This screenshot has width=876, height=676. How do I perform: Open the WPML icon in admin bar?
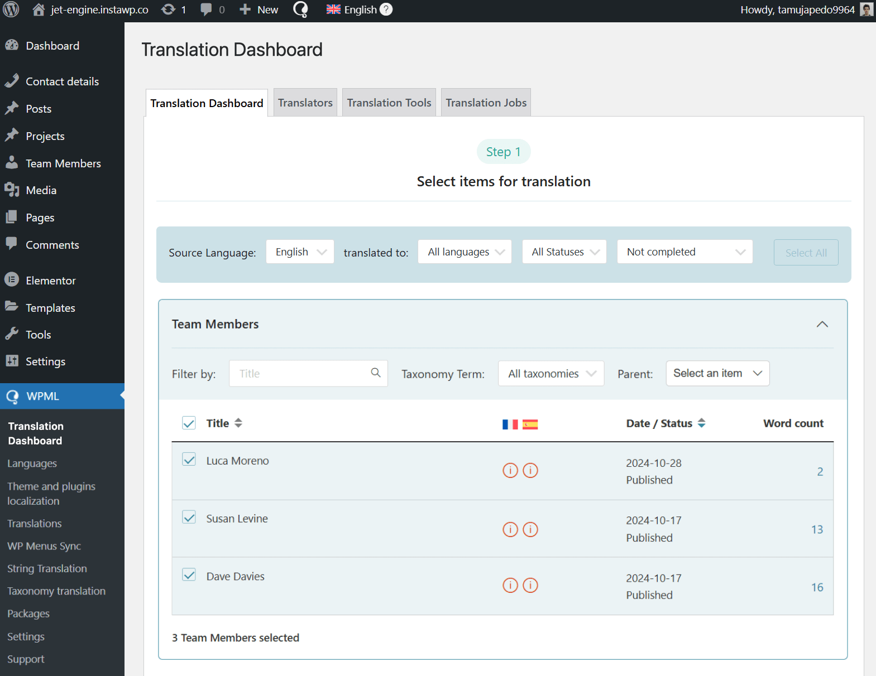(300, 9)
